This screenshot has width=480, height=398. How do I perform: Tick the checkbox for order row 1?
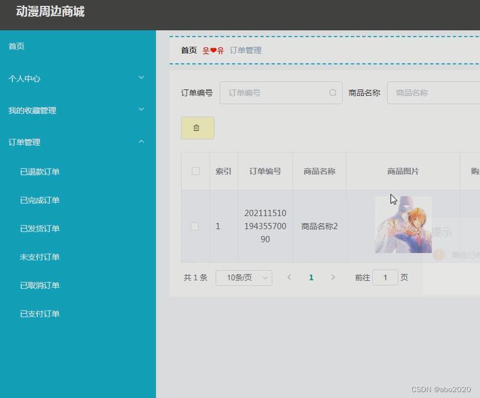coord(194,226)
